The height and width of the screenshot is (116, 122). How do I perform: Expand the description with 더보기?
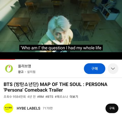pyautogui.click(x=74, y=97)
